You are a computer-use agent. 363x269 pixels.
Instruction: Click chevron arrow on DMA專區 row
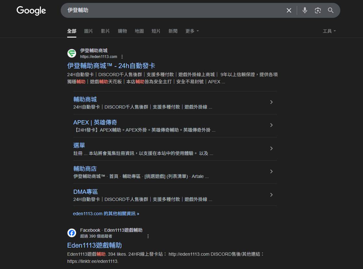point(271,195)
